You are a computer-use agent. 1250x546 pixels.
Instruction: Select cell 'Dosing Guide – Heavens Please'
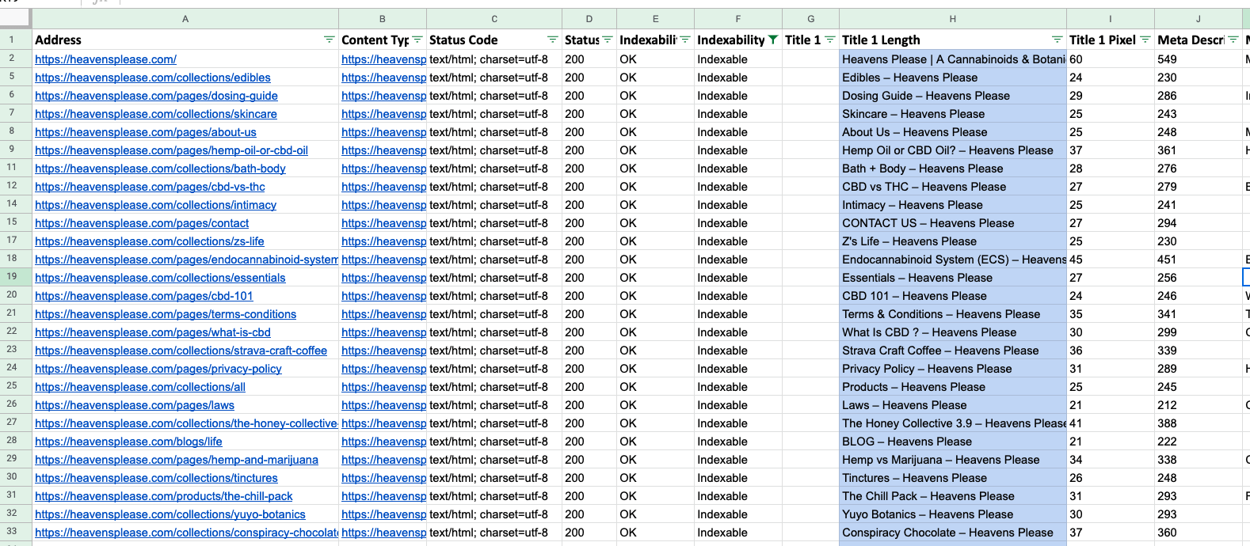[x=953, y=96]
